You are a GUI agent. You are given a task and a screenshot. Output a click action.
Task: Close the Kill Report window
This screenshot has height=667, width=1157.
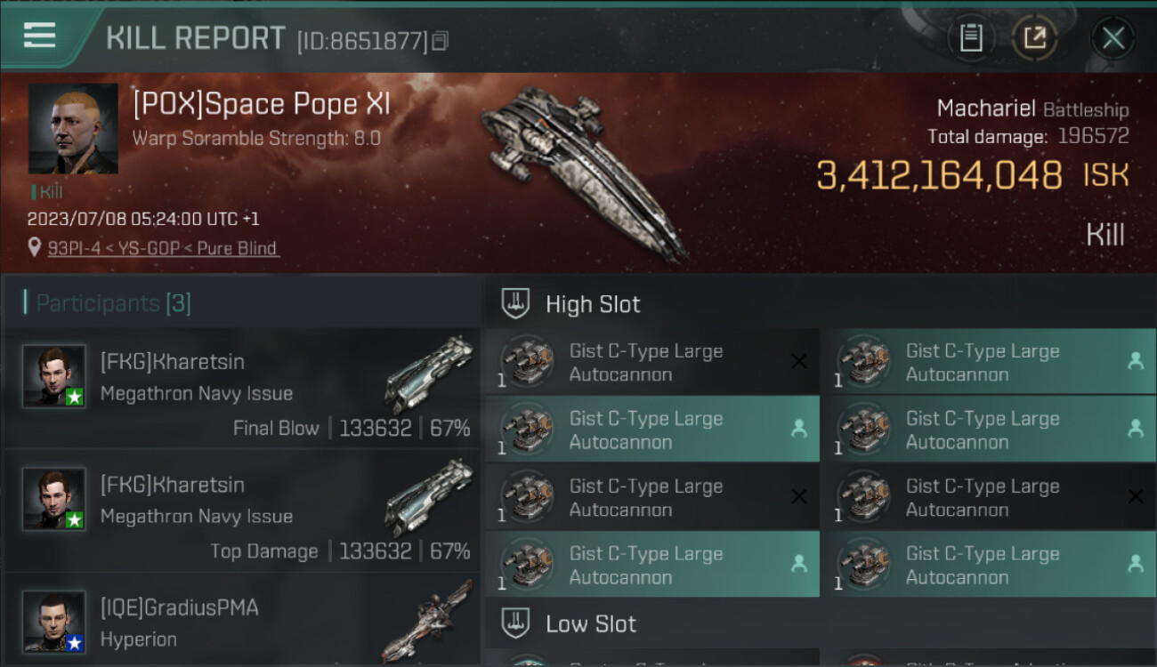[x=1112, y=37]
